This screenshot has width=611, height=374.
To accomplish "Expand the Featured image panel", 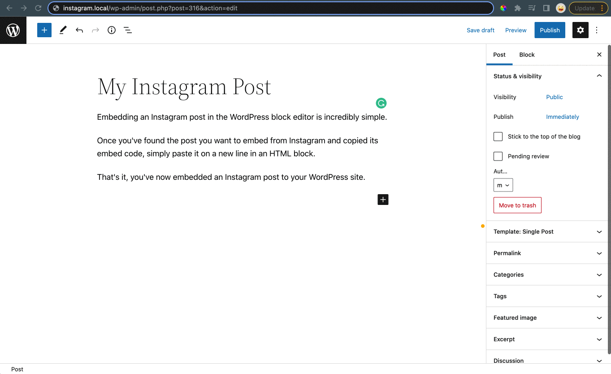I will [x=546, y=318].
